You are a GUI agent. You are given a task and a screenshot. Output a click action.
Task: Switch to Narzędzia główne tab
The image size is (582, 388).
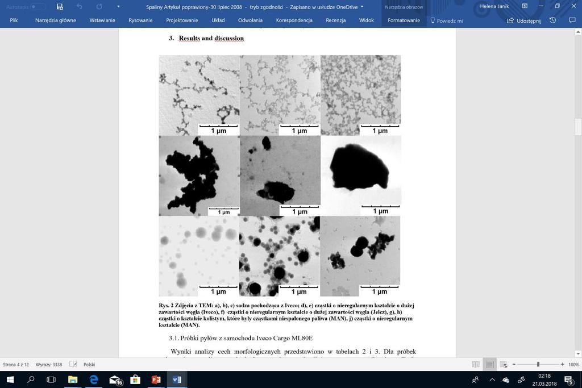[x=56, y=20]
